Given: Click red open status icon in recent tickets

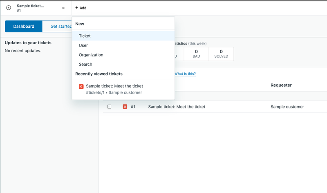Looking at the screenshot, I should pyautogui.click(x=81, y=86).
